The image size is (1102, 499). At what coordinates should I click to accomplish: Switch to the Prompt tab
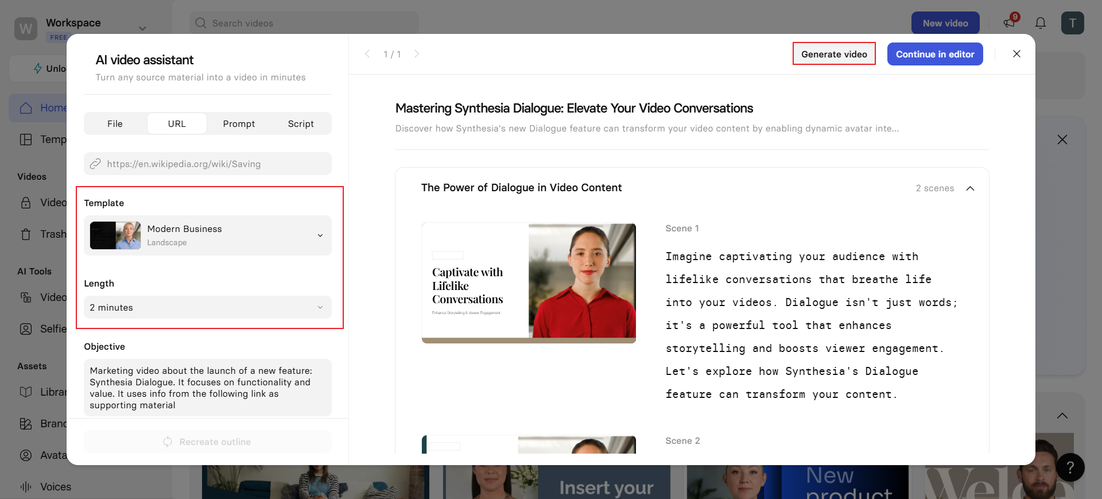tap(239, 123)
